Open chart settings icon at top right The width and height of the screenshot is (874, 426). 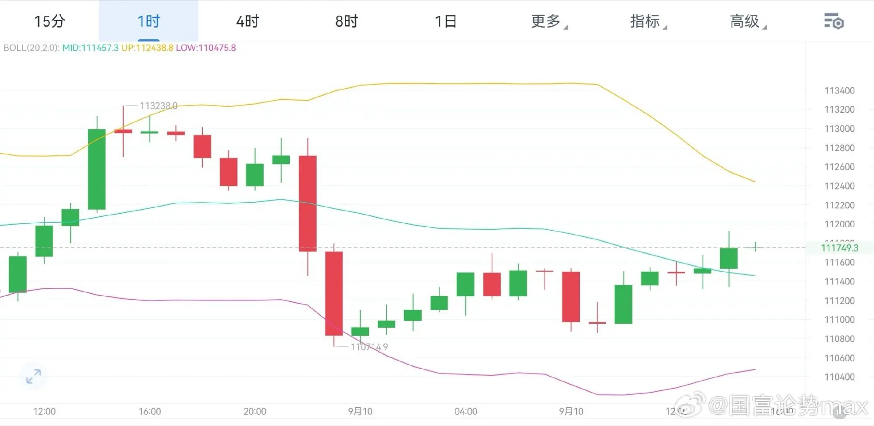[x=834, y=21]
